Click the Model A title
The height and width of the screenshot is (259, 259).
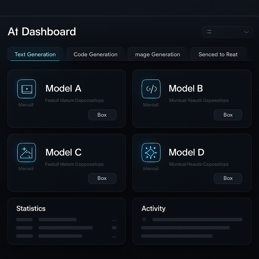pos(63,88)
